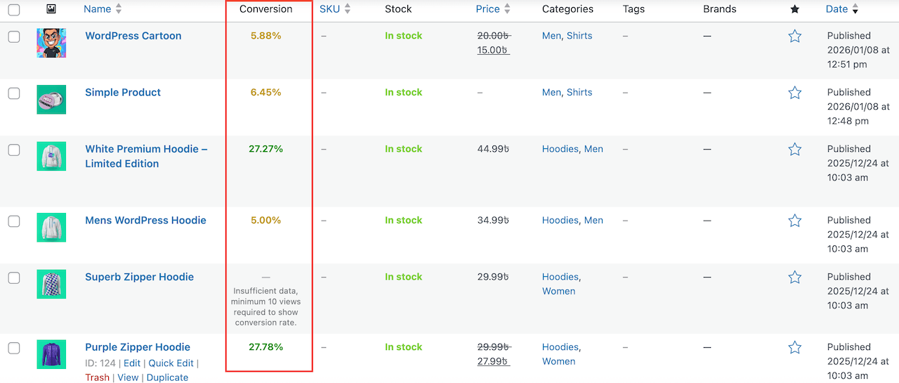The height and width of the screenshot is (383, 899).
Task: Open the WordPress Cartoon product
Action: [133, 36]
